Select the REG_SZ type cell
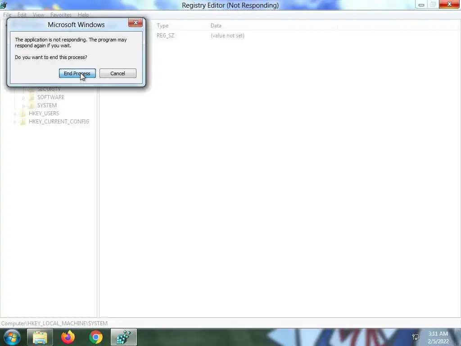The width and height of the screenshot is (461, 346). click(165, 36)
